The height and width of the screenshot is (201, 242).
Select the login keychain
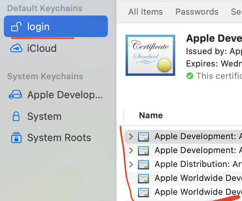56,26
